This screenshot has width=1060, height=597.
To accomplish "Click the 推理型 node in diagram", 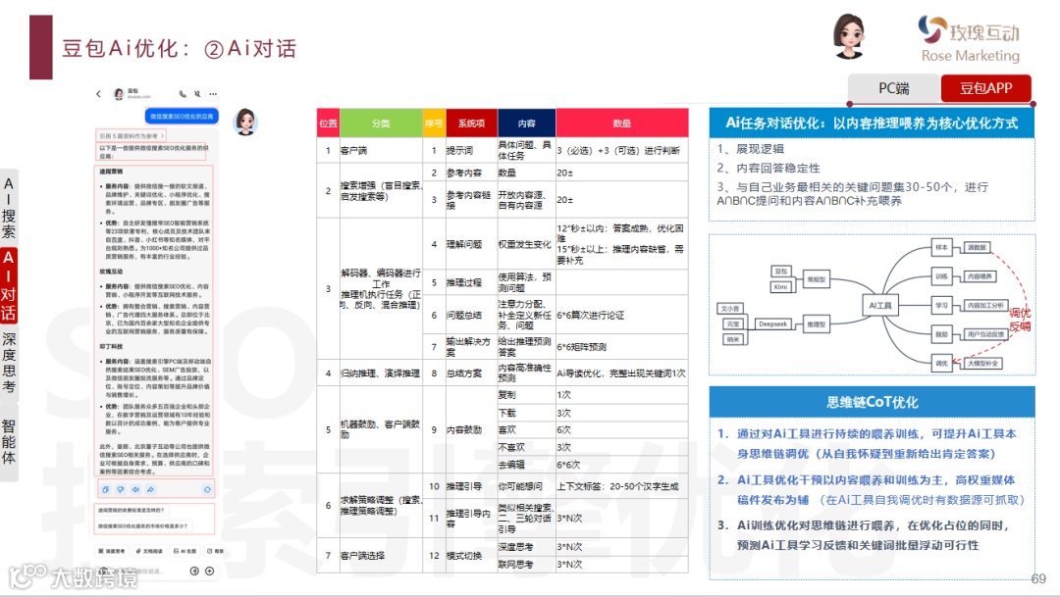I will click(816, 324).
